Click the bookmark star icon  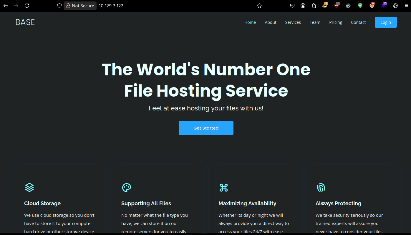259,6
